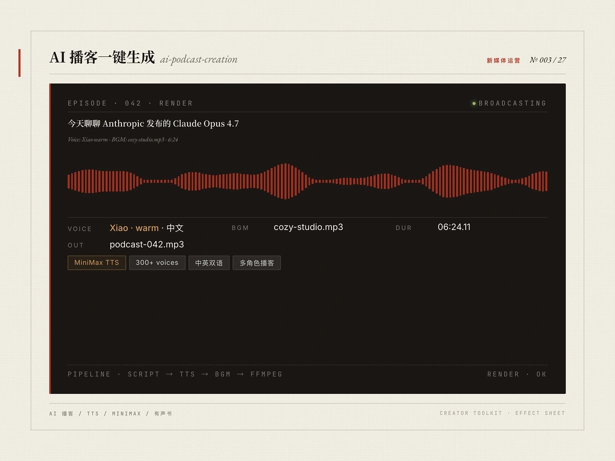Select the 中英双语 tag
This screenshot has height=461, width=615.
[209, 263]
